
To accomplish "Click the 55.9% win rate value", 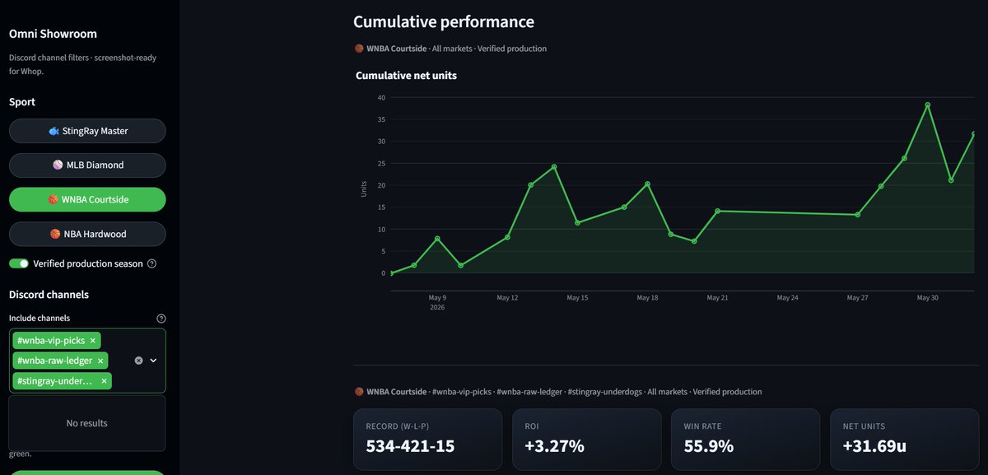I will pos(709,447).
